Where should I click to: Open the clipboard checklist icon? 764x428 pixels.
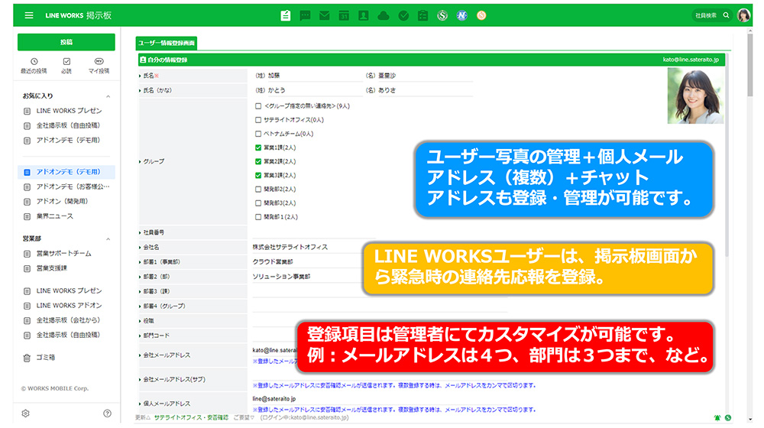(x=423, y=15)
